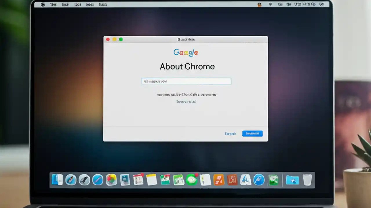This screenshot has height=208, width=371.
Task: Open the Apple menu in the menu bar
Action: (x=42, y=4)
